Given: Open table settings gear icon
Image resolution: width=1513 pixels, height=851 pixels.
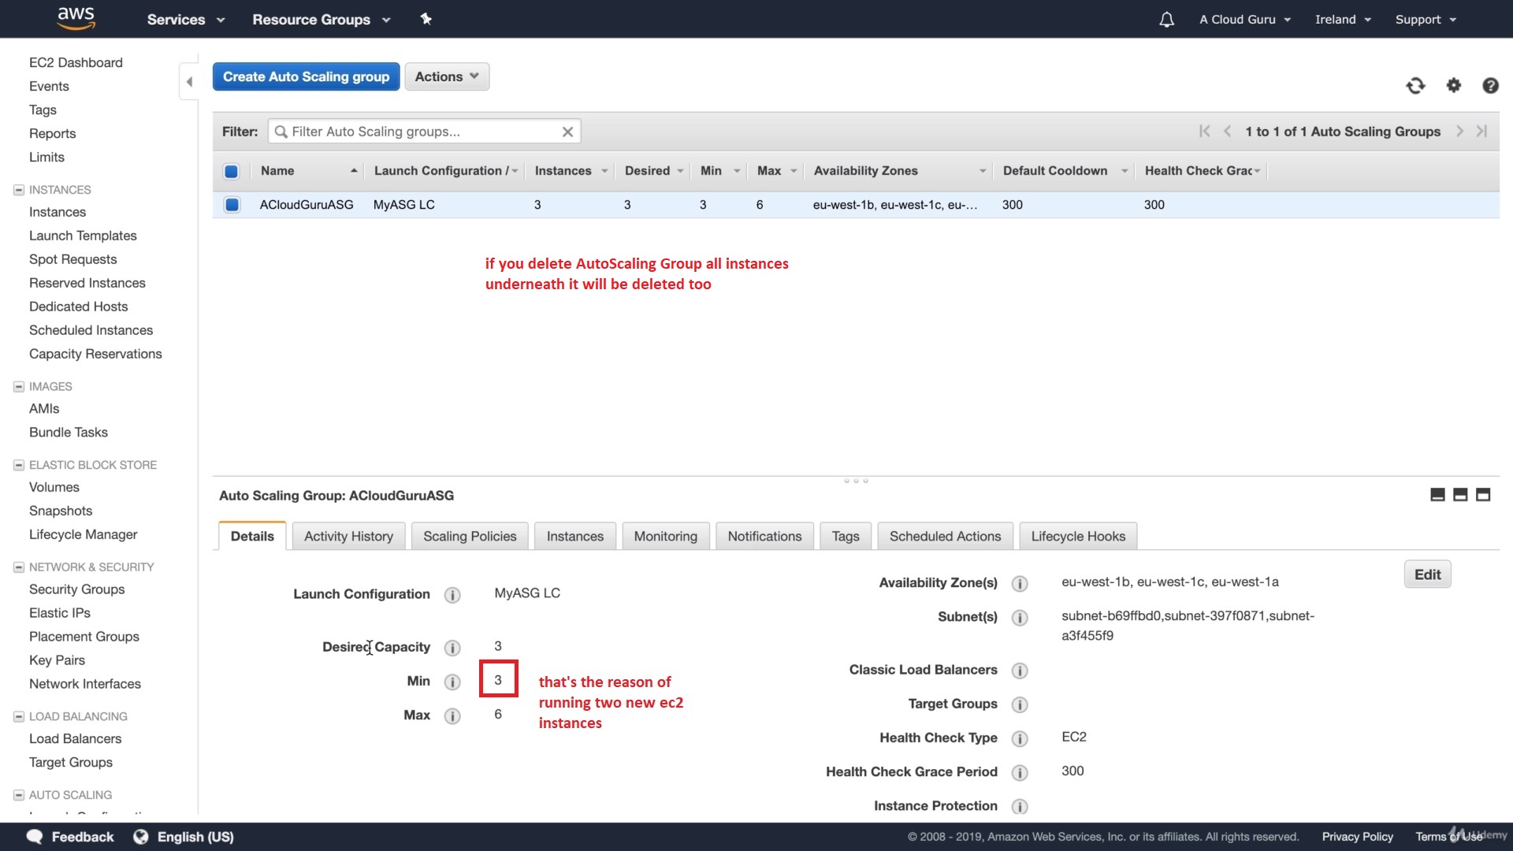Looking at the screenshot, I should tap(1453, 85).
